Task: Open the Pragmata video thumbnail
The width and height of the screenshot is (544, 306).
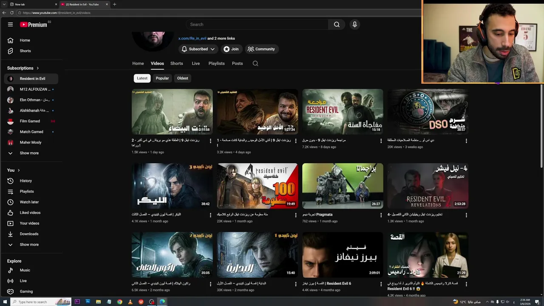Action: [x=343, y=186]
